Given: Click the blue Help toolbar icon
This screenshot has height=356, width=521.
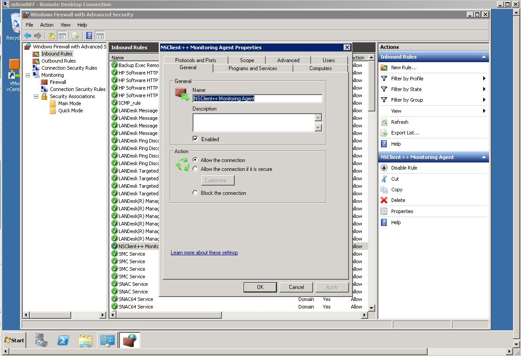Looking at the screenshot, I should (89, 36).
